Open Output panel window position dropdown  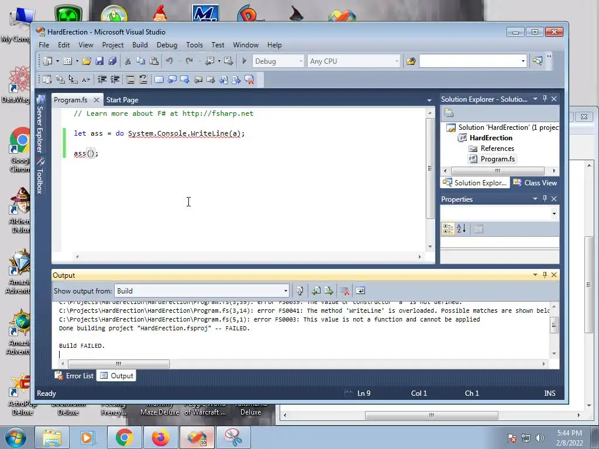coord(535,275)
